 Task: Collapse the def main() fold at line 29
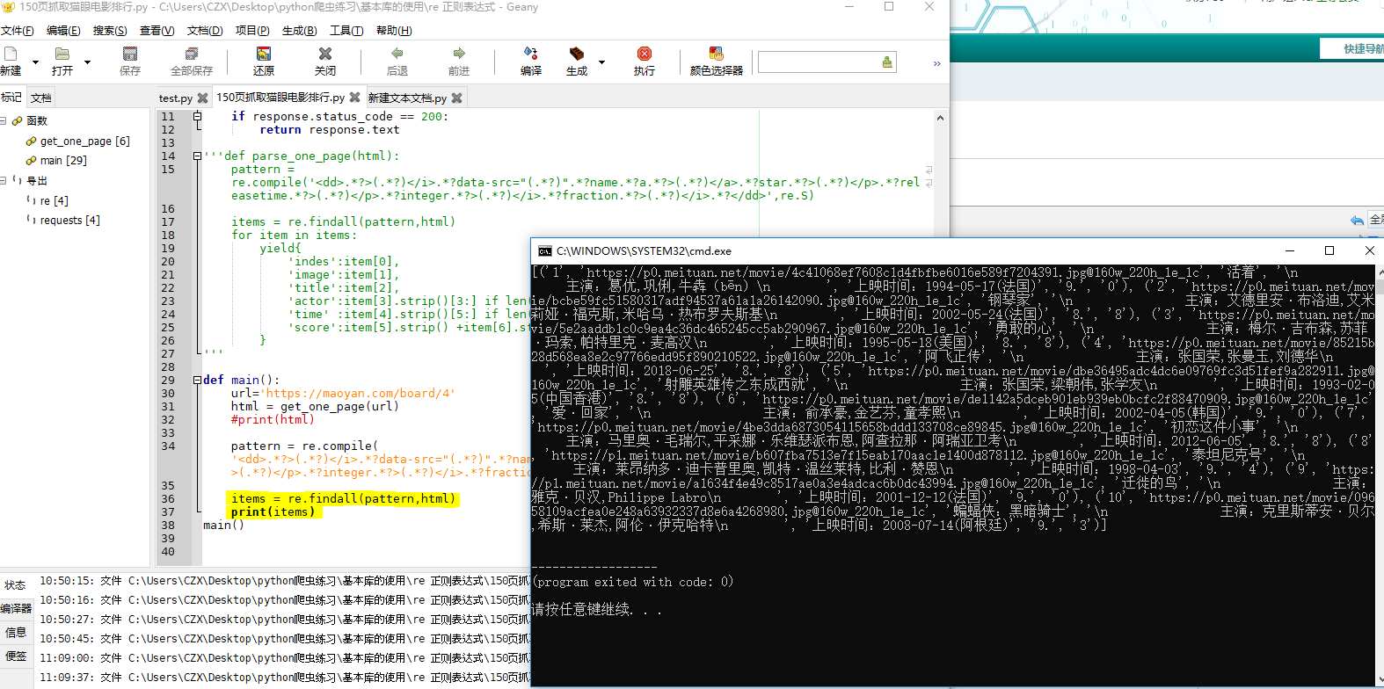click(197, 380)
